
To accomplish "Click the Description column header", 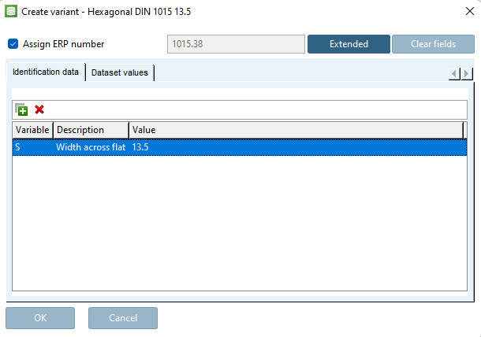I will click(91, 130).
